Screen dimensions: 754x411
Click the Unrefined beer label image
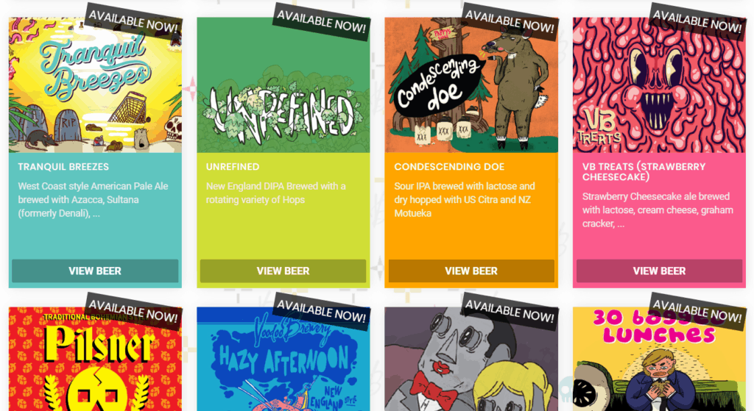click(283, 85)
